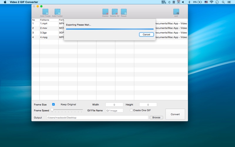Open the Video 2 GIF Converter menu
Image resolution: width=235 pixels, height=147 pixels.
[x=24, y=2]
